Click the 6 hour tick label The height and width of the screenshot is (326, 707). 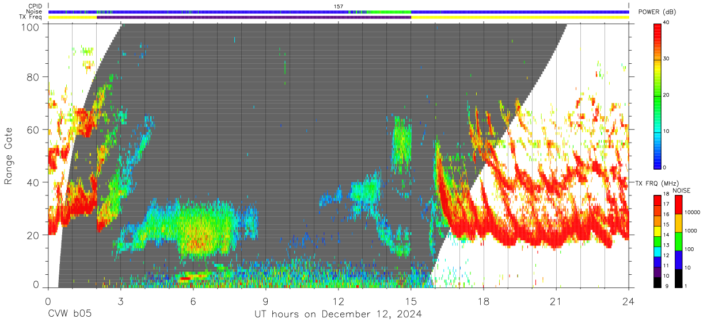[193, 301]
